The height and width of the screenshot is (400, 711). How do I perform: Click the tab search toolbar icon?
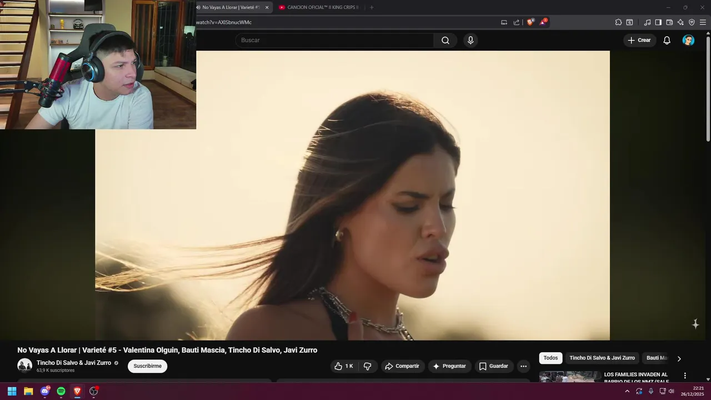629,22
